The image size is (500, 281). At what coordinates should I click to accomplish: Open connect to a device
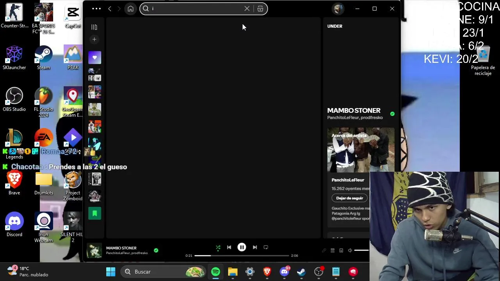point(341,251)
